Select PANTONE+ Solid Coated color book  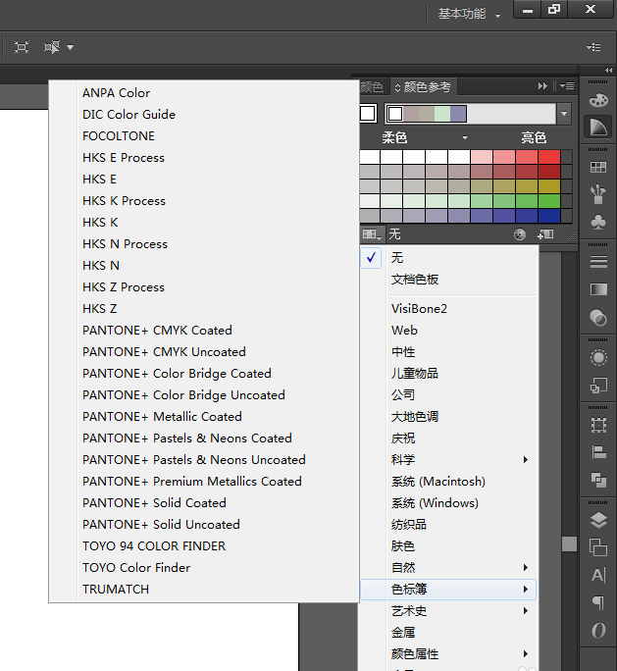tap(204, 503)
